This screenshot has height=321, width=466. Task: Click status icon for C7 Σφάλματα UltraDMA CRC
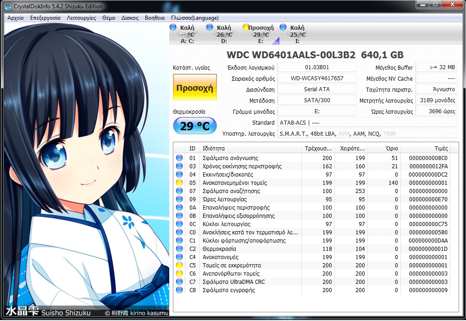click(x=179, y=282)
